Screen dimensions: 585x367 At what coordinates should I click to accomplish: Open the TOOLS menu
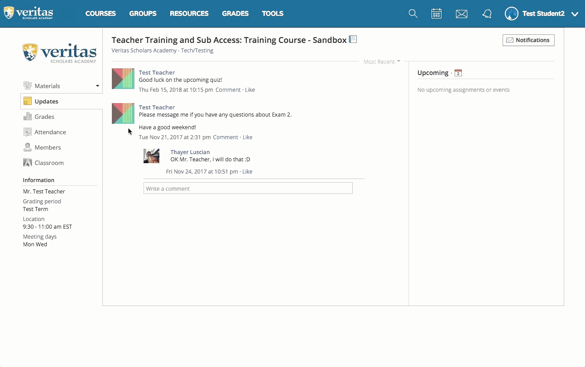(273, 14)
